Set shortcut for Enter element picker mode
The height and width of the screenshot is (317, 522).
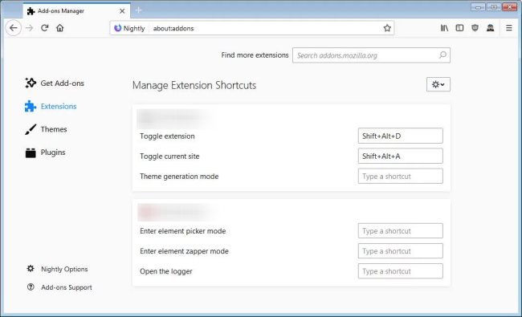401,231
